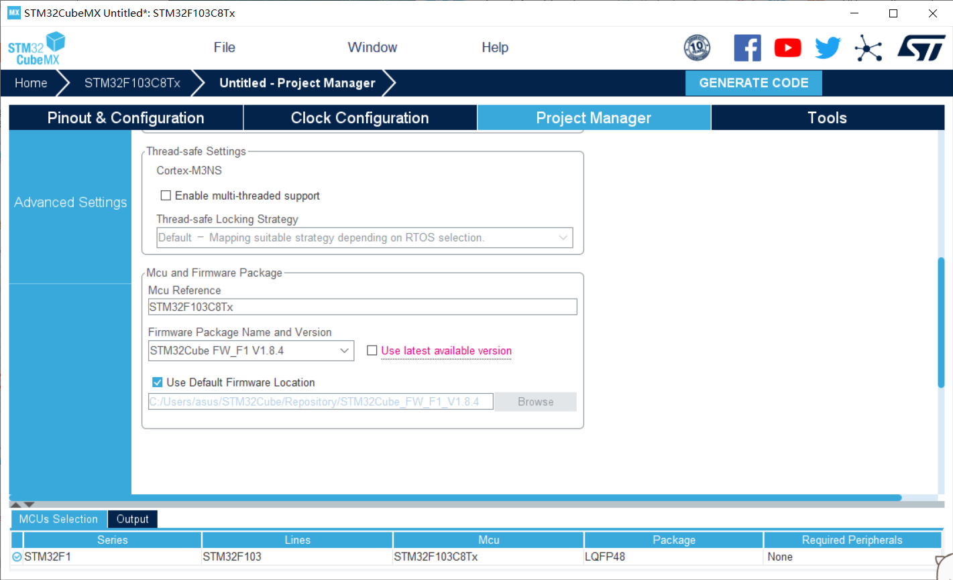The width and height of the screenshot is (953, 580).
Task: Open the Facebook icon link
Action: coord(747,48)
